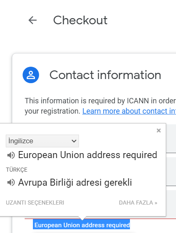Screen dimensions: 176x233
Task: Open the Learn more about contact info link
Action: click(x=129, y=111)
